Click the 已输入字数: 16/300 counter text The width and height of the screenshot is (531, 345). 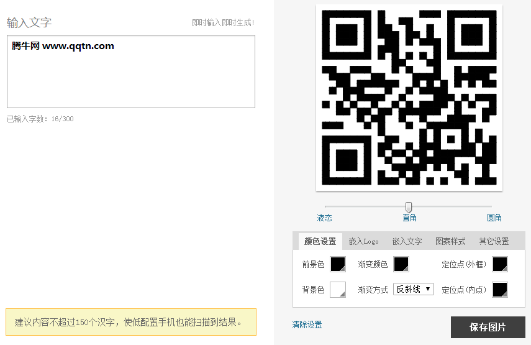40,119
